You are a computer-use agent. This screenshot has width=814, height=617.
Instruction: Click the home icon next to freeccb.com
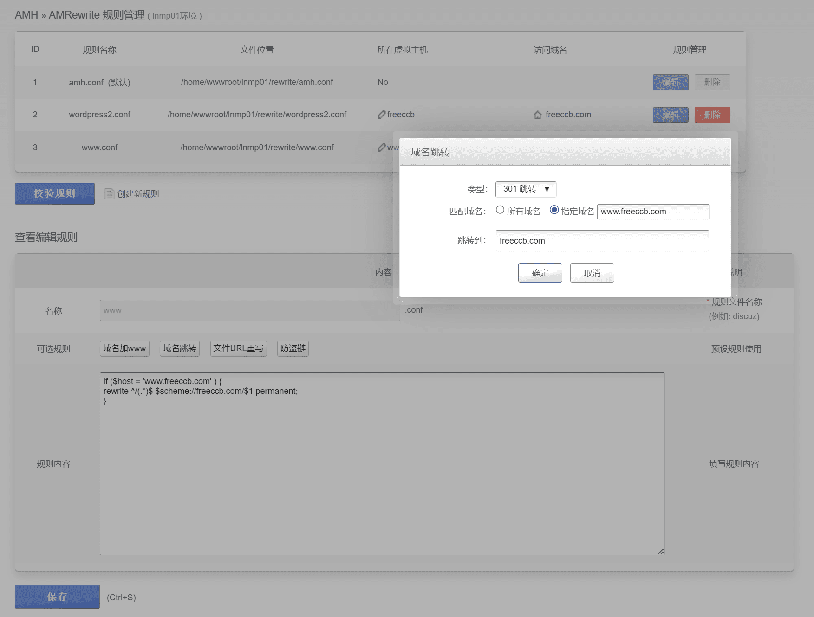click(x=538, y=115)
